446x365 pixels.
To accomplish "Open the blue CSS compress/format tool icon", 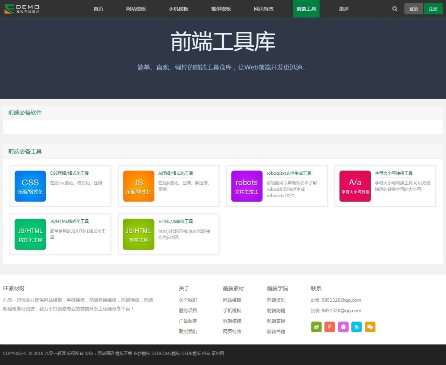I will pyautogui.click(x=30, y=186).
